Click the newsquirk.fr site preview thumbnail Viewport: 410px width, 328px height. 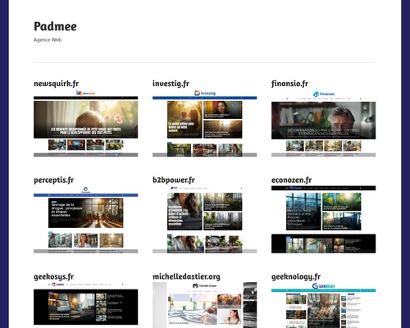click(86, 123)
